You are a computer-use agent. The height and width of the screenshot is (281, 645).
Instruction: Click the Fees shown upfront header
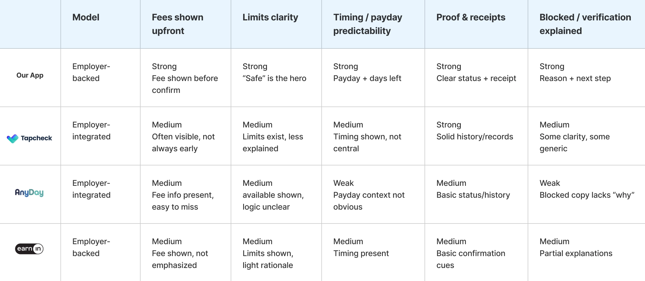[x=177, y=24]
